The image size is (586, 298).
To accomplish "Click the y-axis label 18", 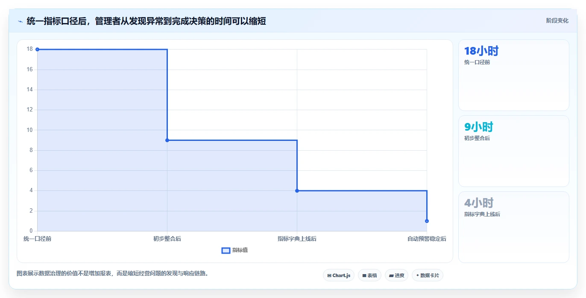I will pyautogui.click(x=29, y=49).
